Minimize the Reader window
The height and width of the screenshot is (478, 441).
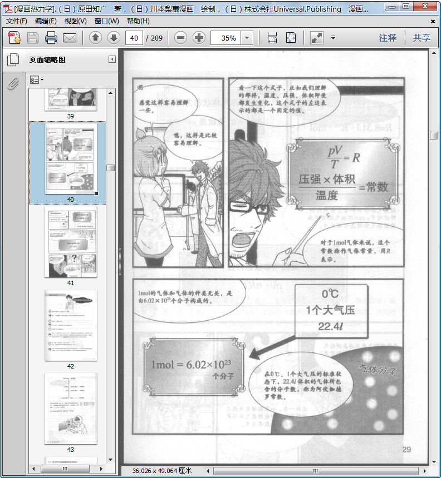click(x=392, y=7)
